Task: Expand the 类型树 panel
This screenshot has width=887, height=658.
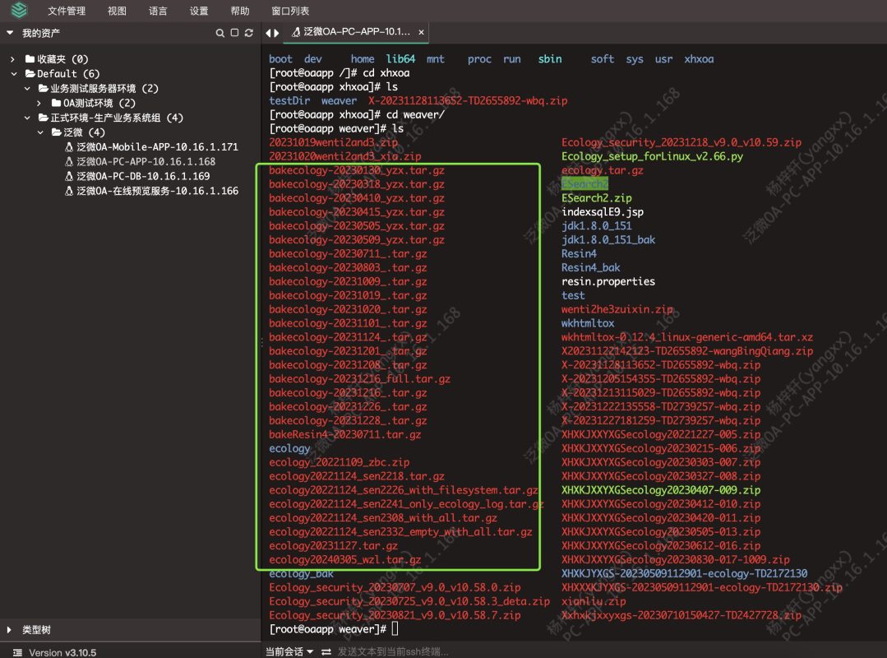Action: coord(10,630)
